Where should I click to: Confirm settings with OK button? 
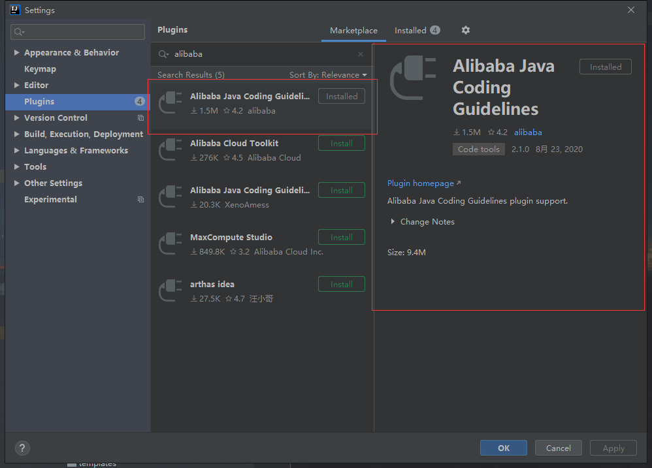pyautogui.click(x=504, y=448)
